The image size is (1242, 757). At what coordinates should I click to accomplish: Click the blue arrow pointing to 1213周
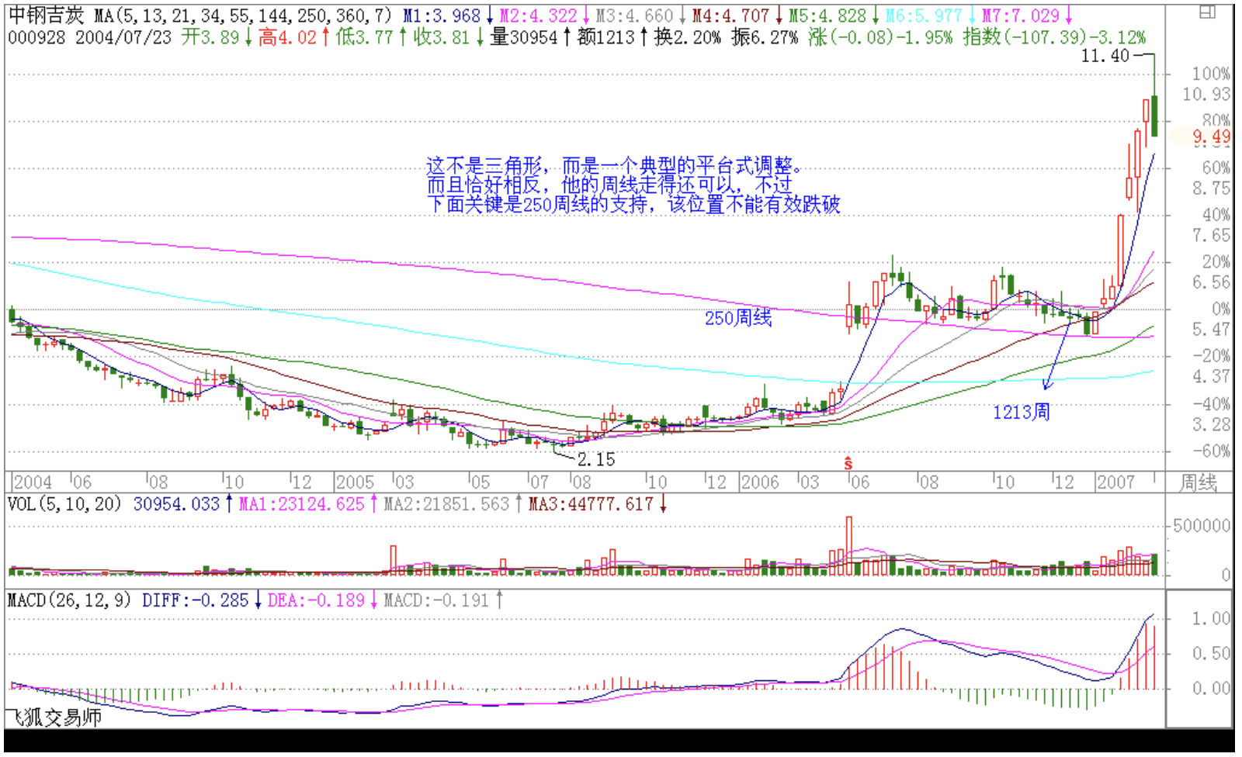point(1058,354)
